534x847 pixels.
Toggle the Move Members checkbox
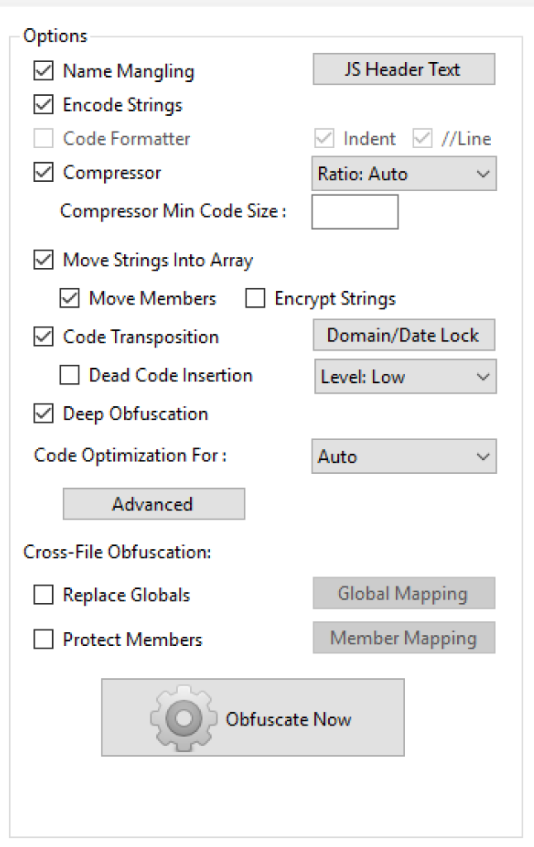[69, 298]
